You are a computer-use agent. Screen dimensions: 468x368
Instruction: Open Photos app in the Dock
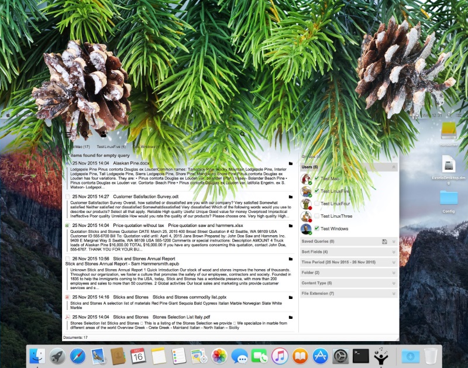tap(219, 356)
